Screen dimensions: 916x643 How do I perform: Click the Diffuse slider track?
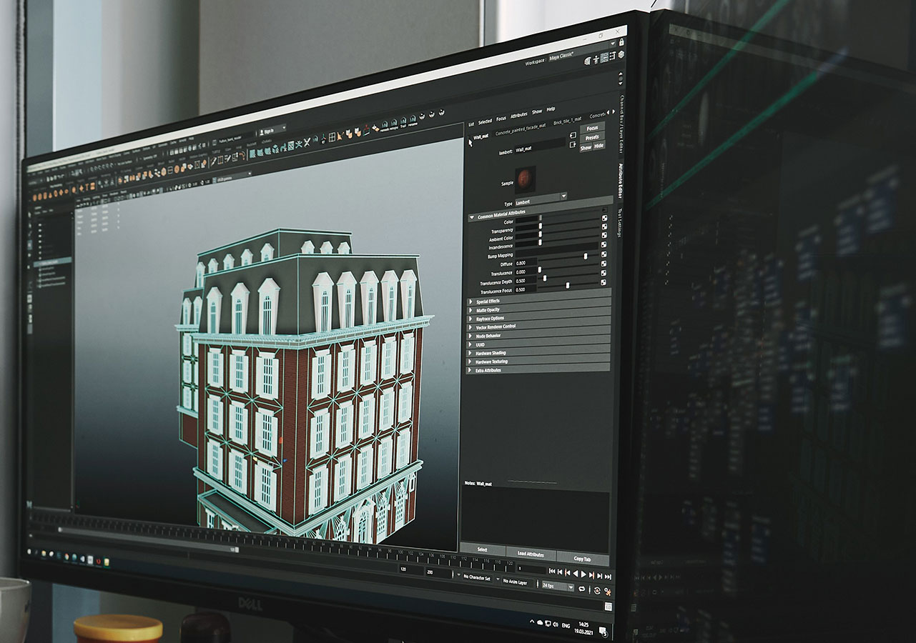click(x=569, y=259)
